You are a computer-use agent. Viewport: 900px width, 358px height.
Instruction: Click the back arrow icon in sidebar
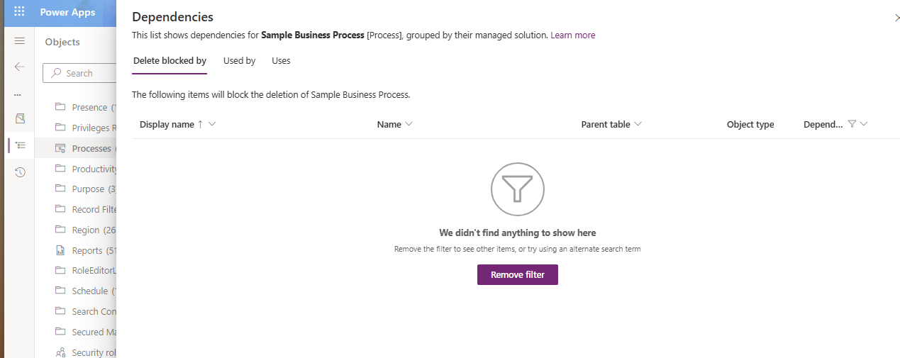(20, 67)
